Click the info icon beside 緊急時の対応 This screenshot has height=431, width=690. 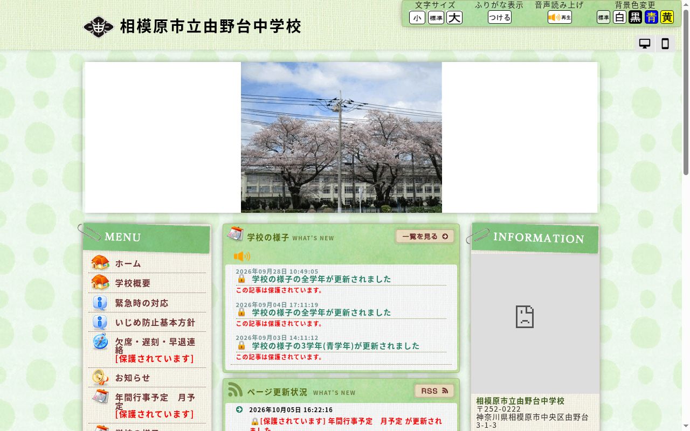point(100,303)
